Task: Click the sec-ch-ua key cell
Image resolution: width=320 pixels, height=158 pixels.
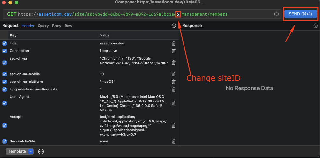Action: click(18, 59)
